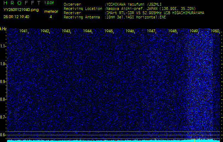The height and width of the screenshot is (142, 223).
Task: Click the meteor count label
Action: (x=51, y=11)
